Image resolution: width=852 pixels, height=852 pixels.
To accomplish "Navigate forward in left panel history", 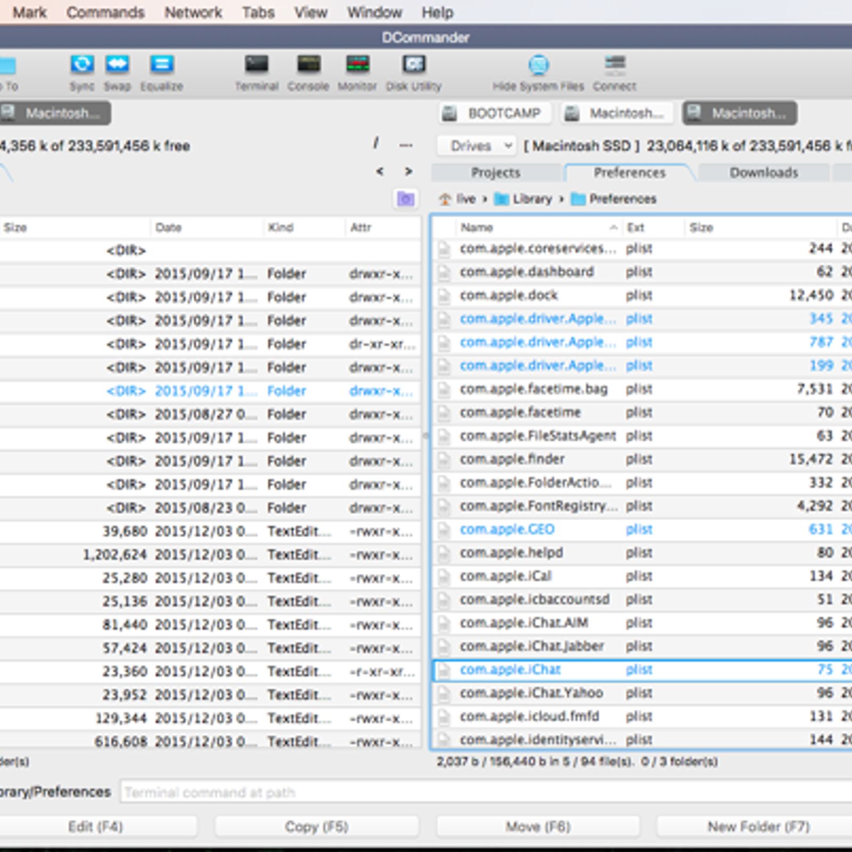I will 408,171.
